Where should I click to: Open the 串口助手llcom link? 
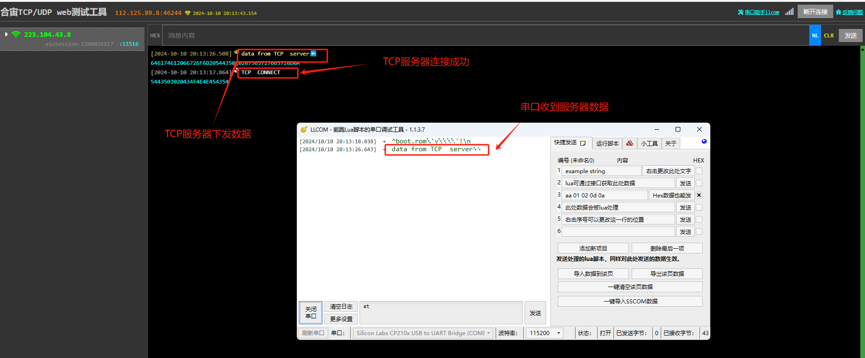point(762,12)
